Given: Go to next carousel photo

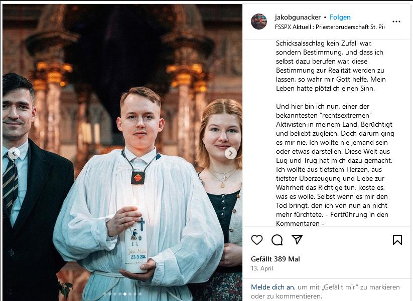Looking at the screenshot, I should [x=231, y=153].
